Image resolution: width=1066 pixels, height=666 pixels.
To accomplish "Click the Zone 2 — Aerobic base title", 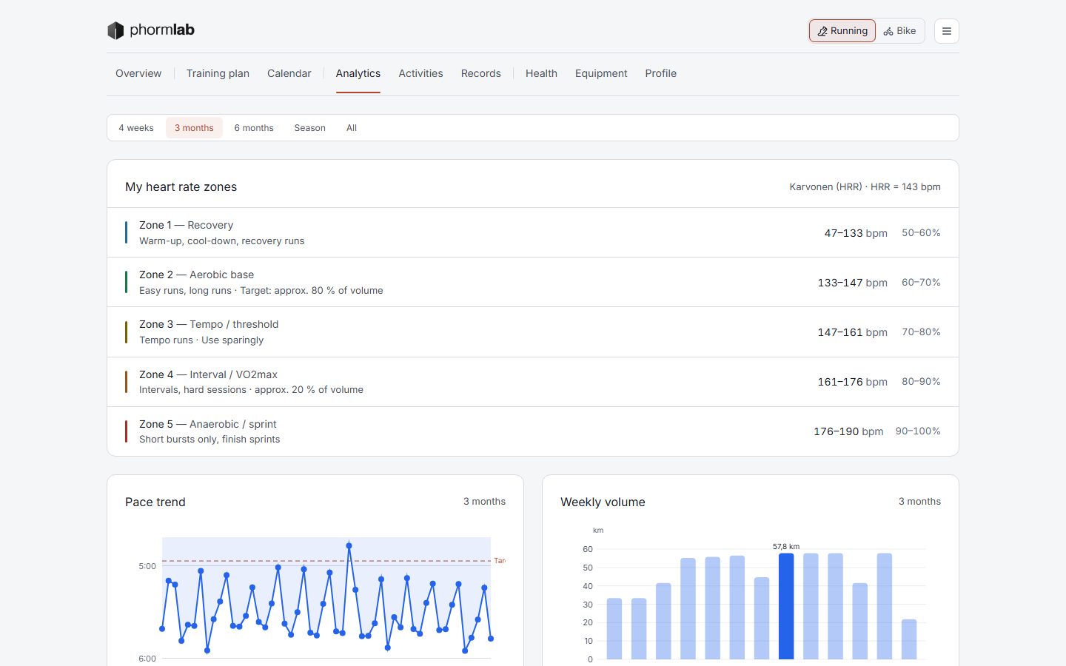I will pos(196,275).
